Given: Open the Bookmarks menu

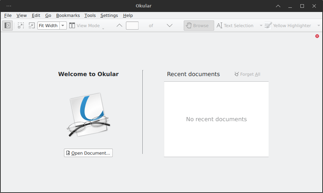Looking at the screenshot, I should pos(68,15).
